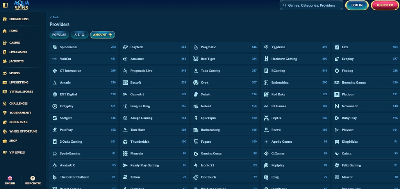Select The Better Platform provider
Screen dimensions: 400x189
point(84,177)
